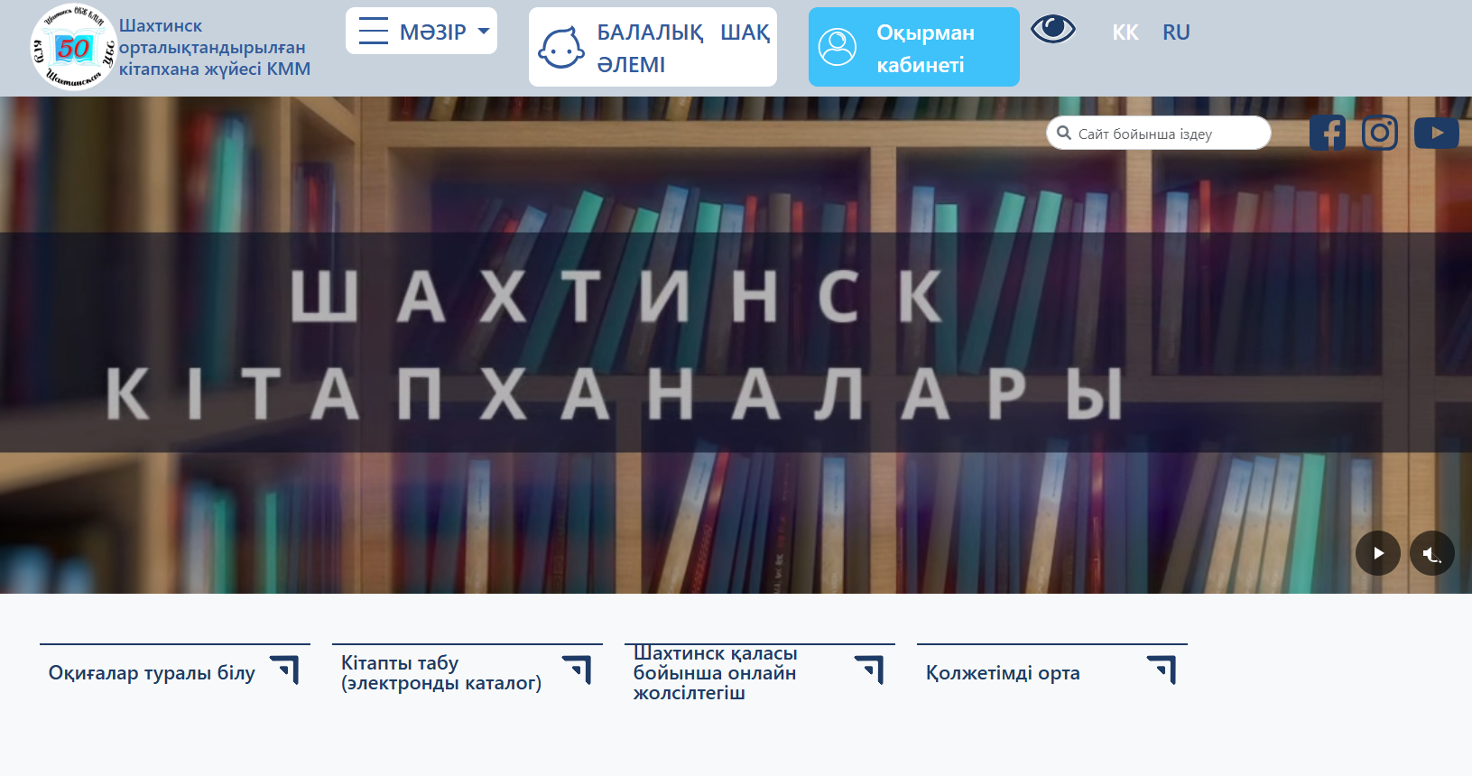This screenshot has width=1472, height=776.
Task: Open the Facebook page
Action: pos(1328,134)
